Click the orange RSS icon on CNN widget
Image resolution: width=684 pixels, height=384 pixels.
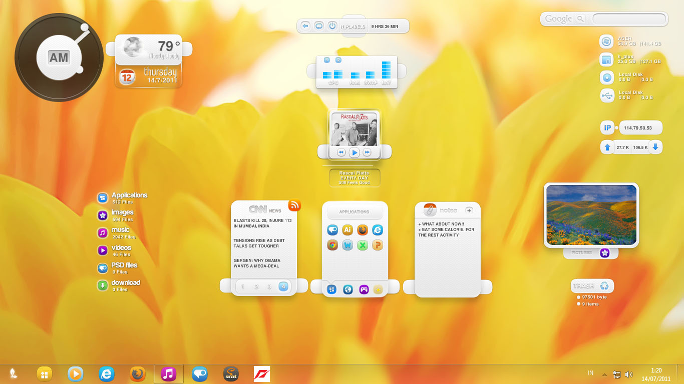[294, 205]
